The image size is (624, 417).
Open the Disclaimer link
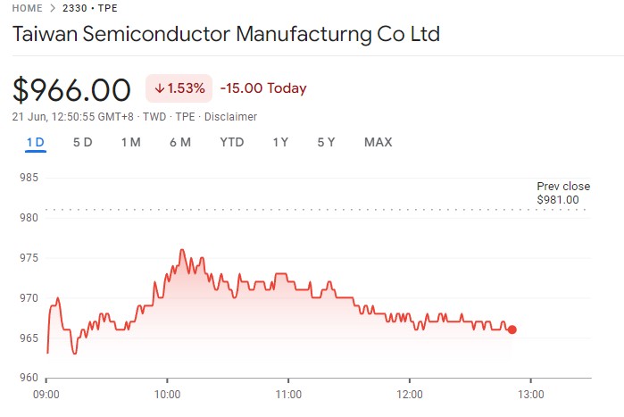pos(230,117)
